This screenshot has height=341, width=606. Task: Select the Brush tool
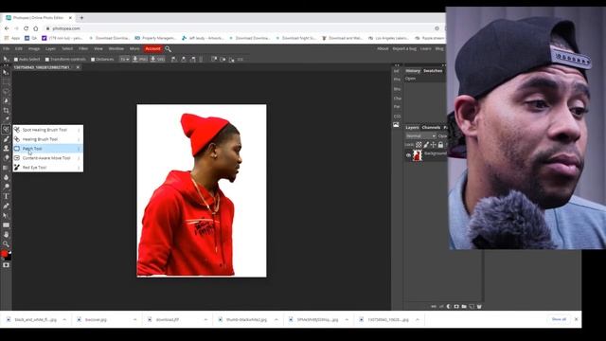[6, 139]
